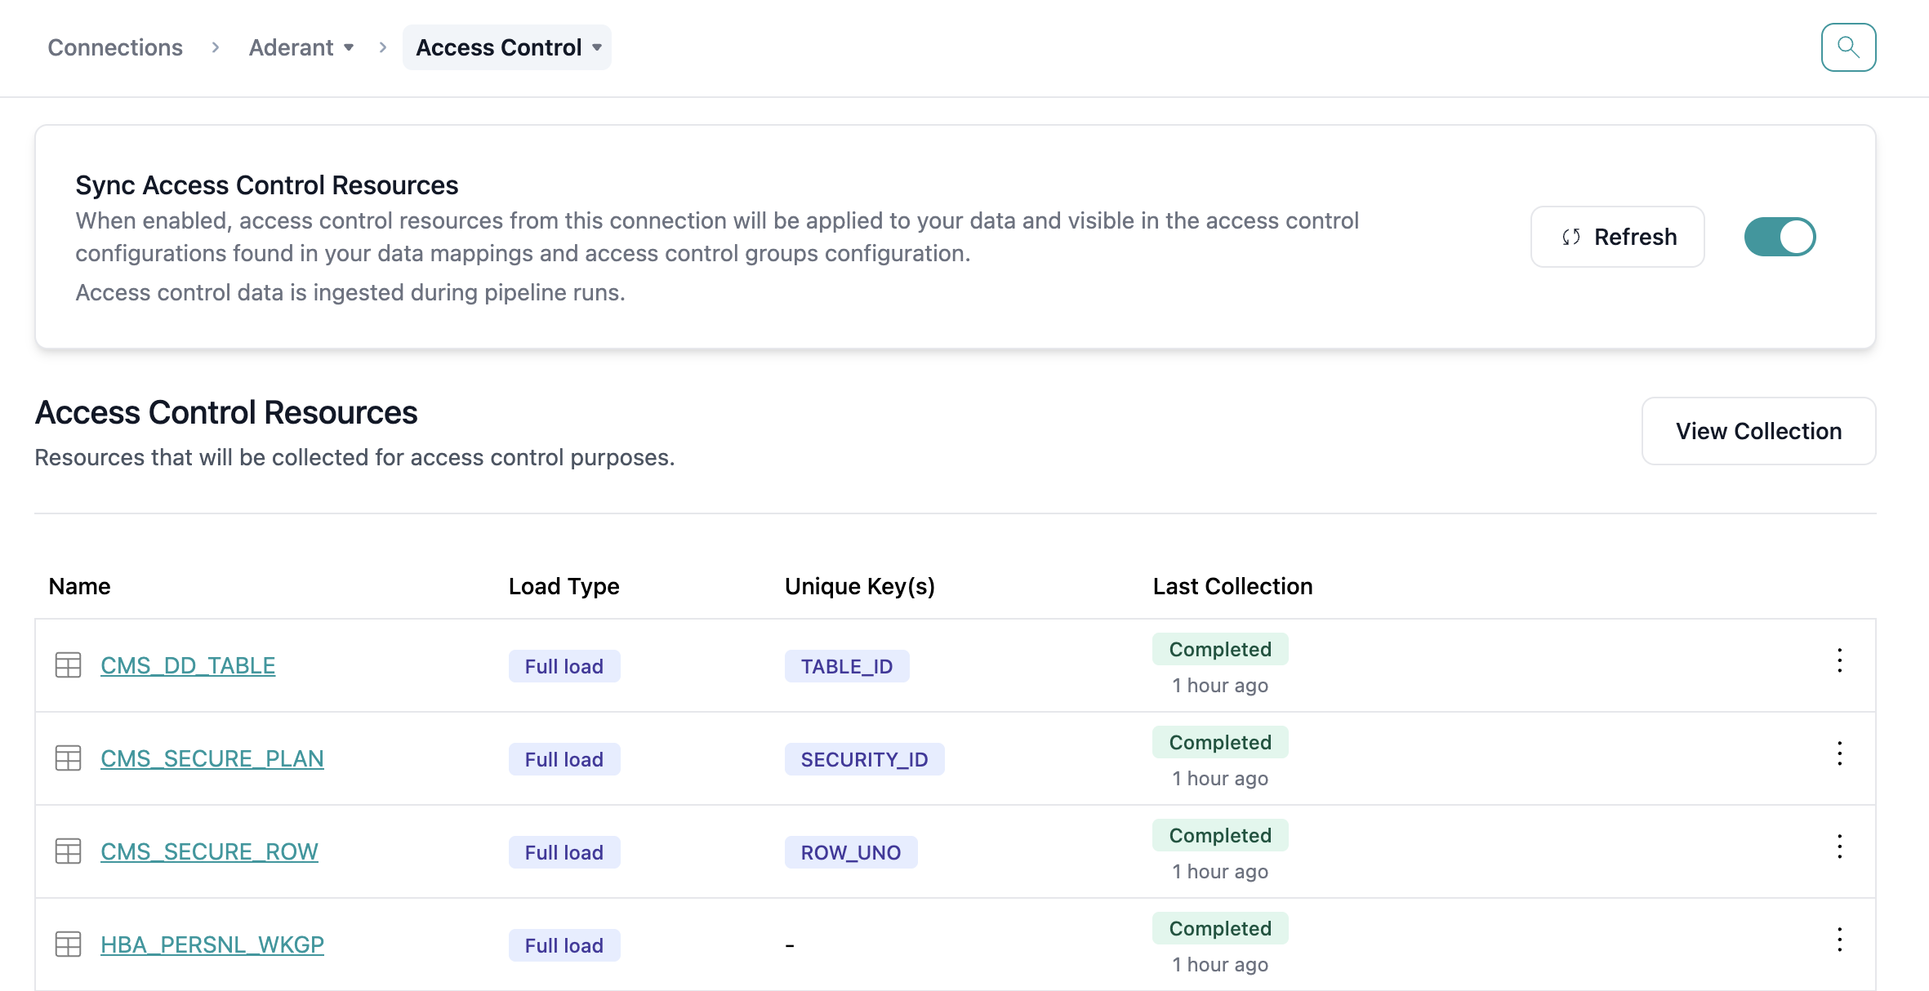Click table icon beside HBA_PERSNL_WKGP
Image resolution: width=1929 pixels, height=991 pixels.
pos(69,944)
